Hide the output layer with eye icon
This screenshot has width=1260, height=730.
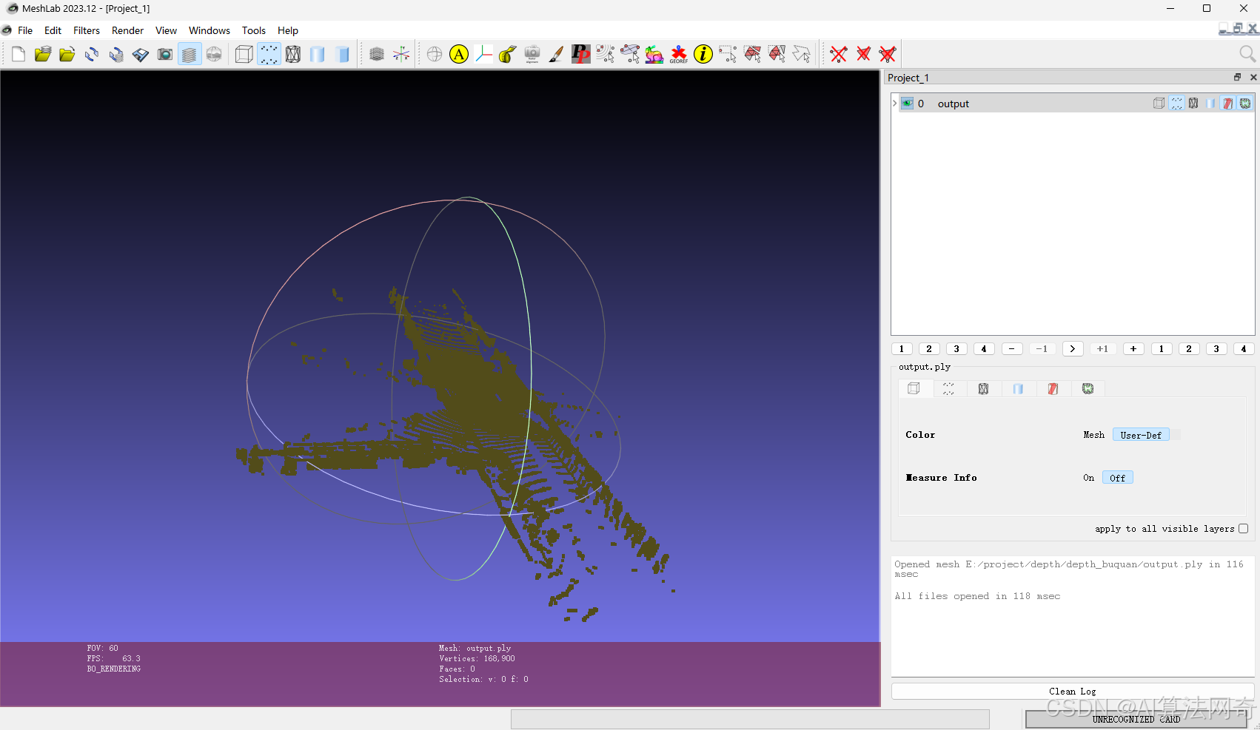click(907, 104)
